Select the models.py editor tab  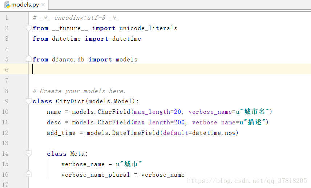(x=25, y=5)
